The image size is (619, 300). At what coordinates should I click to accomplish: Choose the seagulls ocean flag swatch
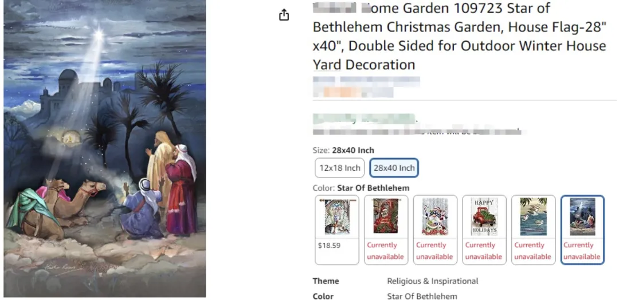(x=533, y=230)
